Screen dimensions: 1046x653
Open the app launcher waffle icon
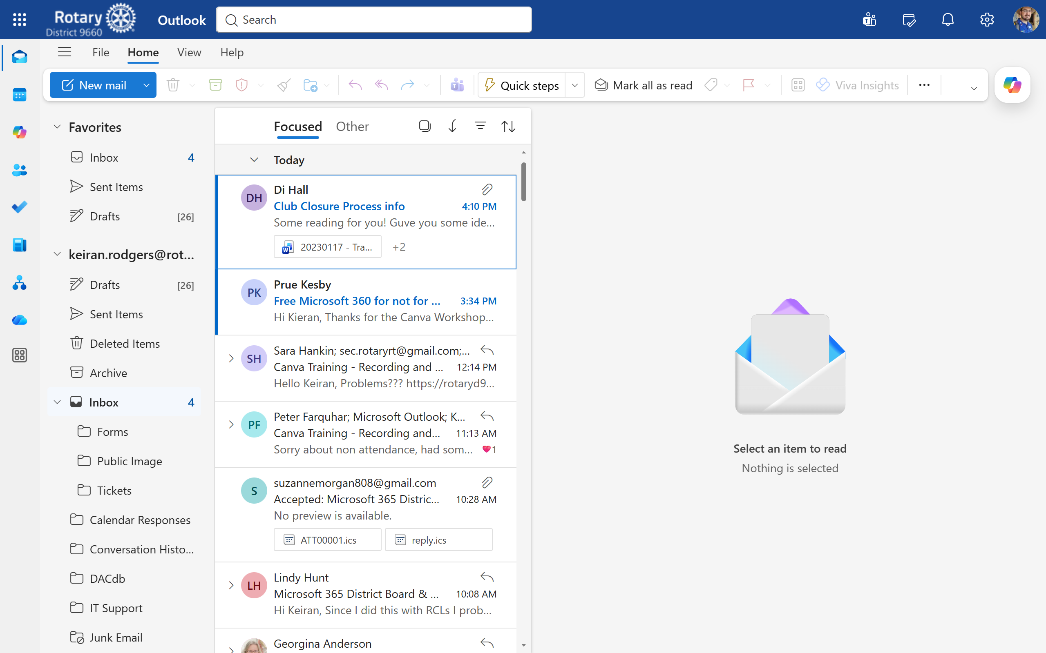click(20, 20)
